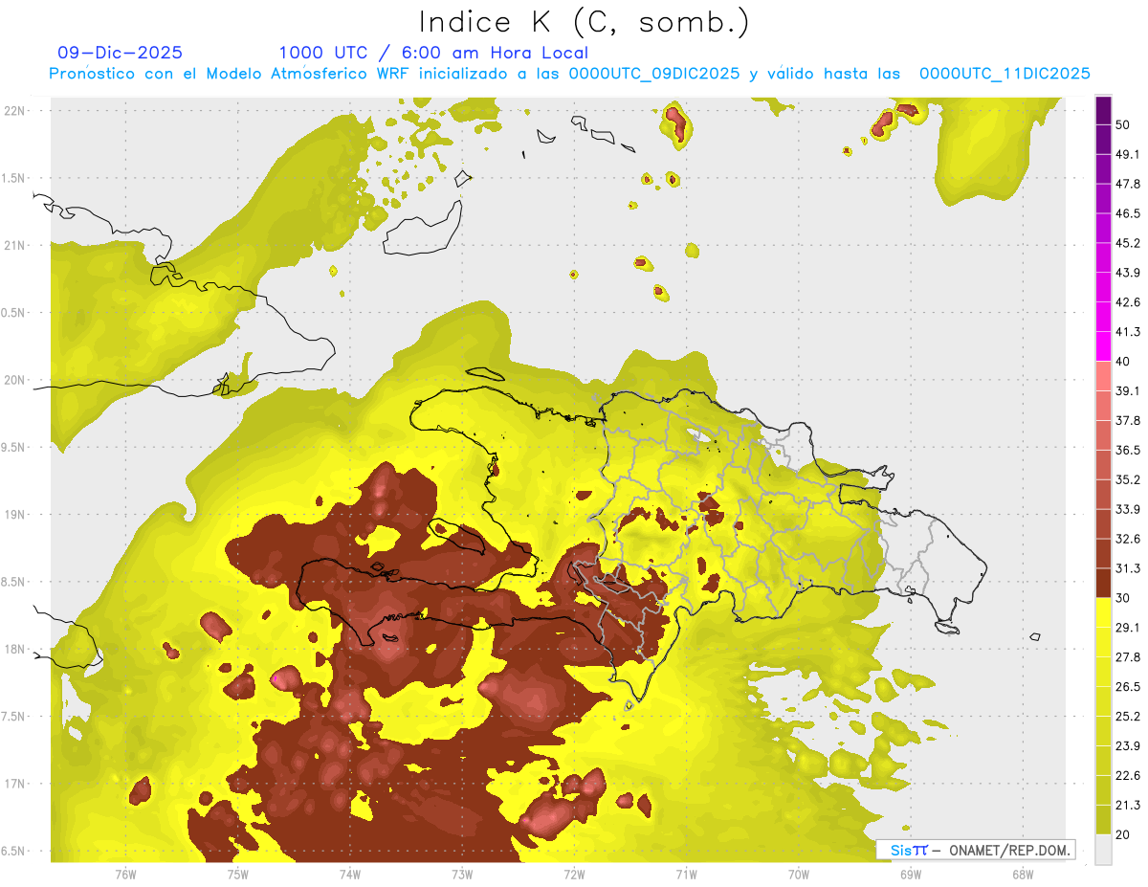The width and height of the screenshot is (1148, 887).
Task: Click the 19N latitude label
Action: (16, 515)
